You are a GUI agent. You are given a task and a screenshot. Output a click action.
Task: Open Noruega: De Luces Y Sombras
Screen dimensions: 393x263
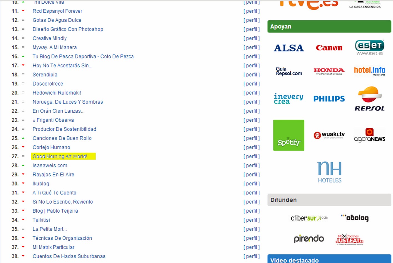tap(68, 102)
